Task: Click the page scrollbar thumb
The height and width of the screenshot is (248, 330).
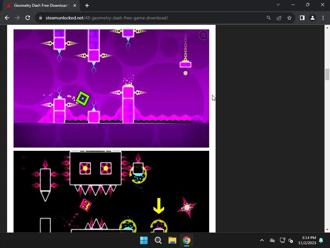Action: (x=327, y=75)
